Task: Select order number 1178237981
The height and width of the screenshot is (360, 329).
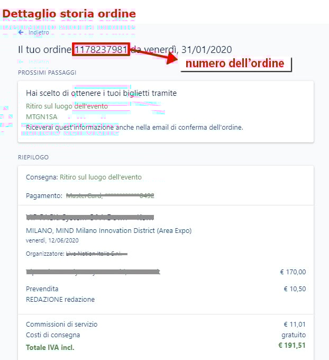Action: pos(101,49)
